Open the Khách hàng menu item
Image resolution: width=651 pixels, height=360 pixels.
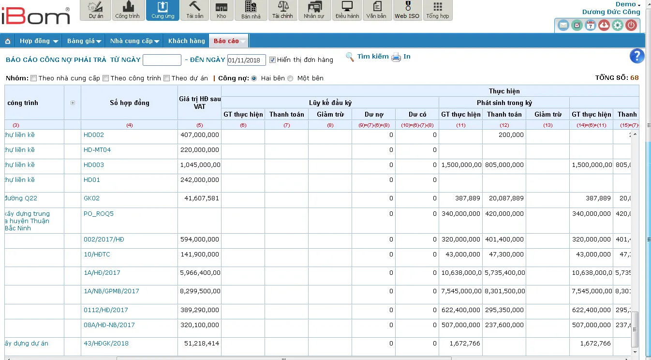point(186,41)
